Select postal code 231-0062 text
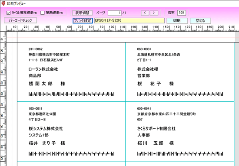This screenshot has width=239, height=166. tap(36, 49)
